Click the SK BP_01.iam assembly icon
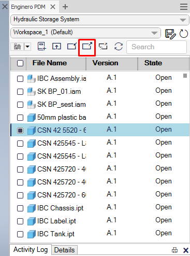Image resolution: width=190 pixels, height=256 pixels. (x=32, y=92)
